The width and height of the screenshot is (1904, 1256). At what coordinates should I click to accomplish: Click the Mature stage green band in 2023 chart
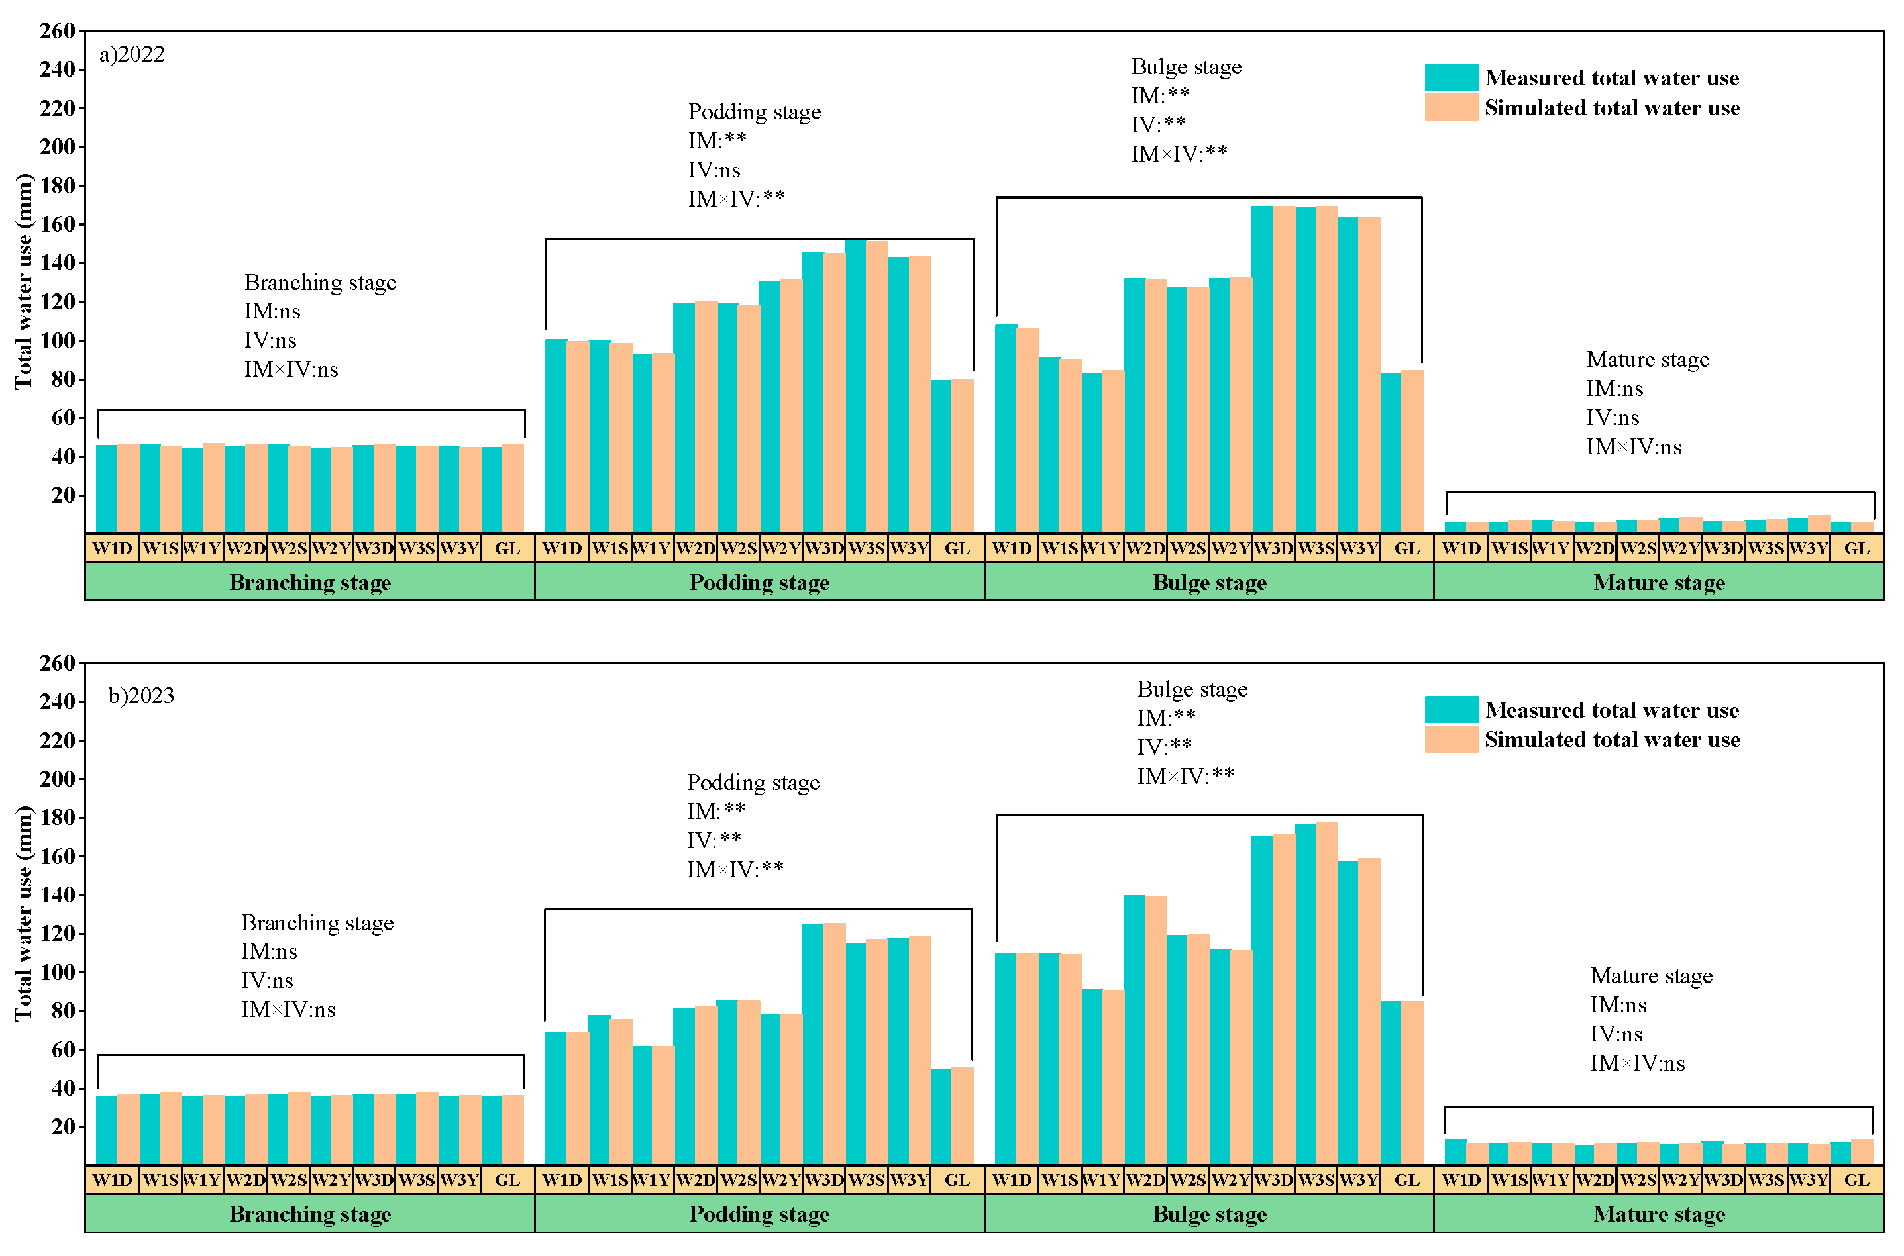(1659, 1214)
